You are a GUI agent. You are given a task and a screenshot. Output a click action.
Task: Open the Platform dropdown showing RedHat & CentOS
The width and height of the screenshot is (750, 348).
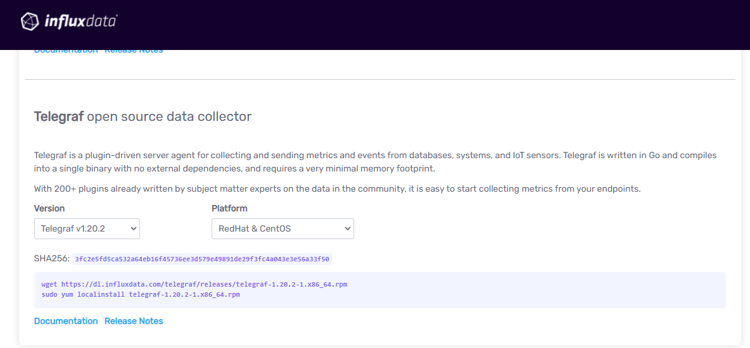(283, 228)
